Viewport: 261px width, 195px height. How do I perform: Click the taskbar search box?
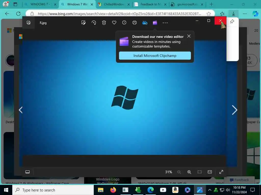53,190
